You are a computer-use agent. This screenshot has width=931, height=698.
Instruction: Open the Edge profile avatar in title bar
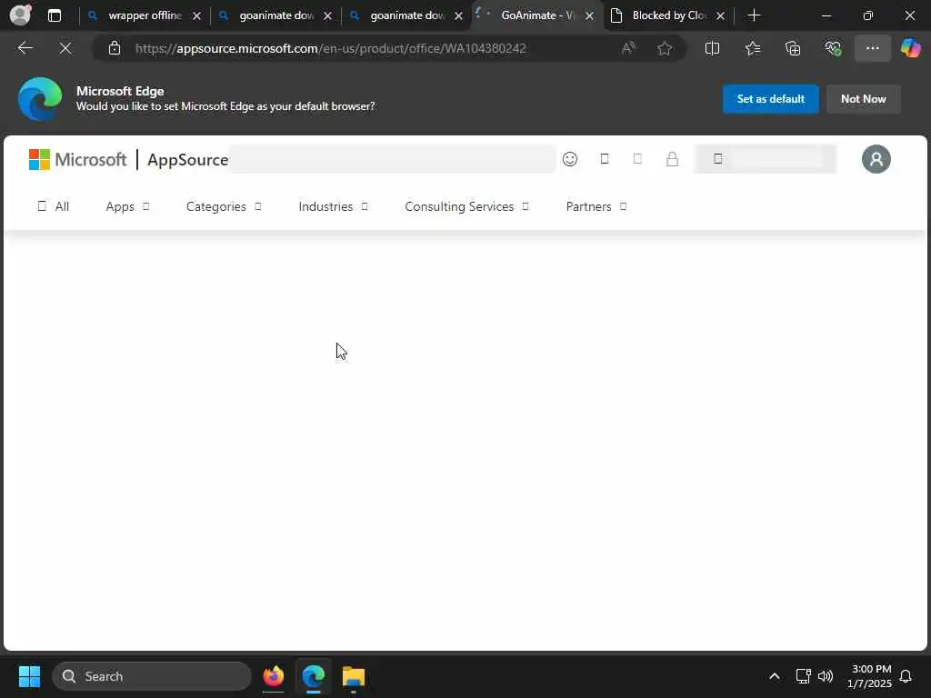(x=21, y=15)
